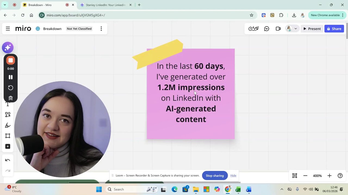Undo the last board action
This screenshot has height=195, width=348.
tap(8, 160)
